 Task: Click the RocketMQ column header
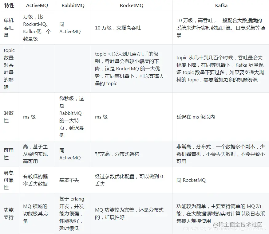[132, 6]
